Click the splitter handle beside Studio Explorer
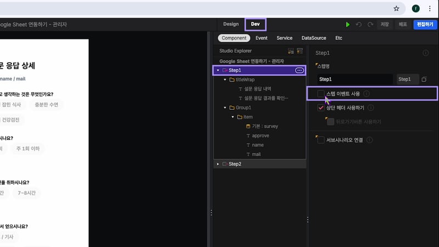The image size is (439, 247). 307,220
